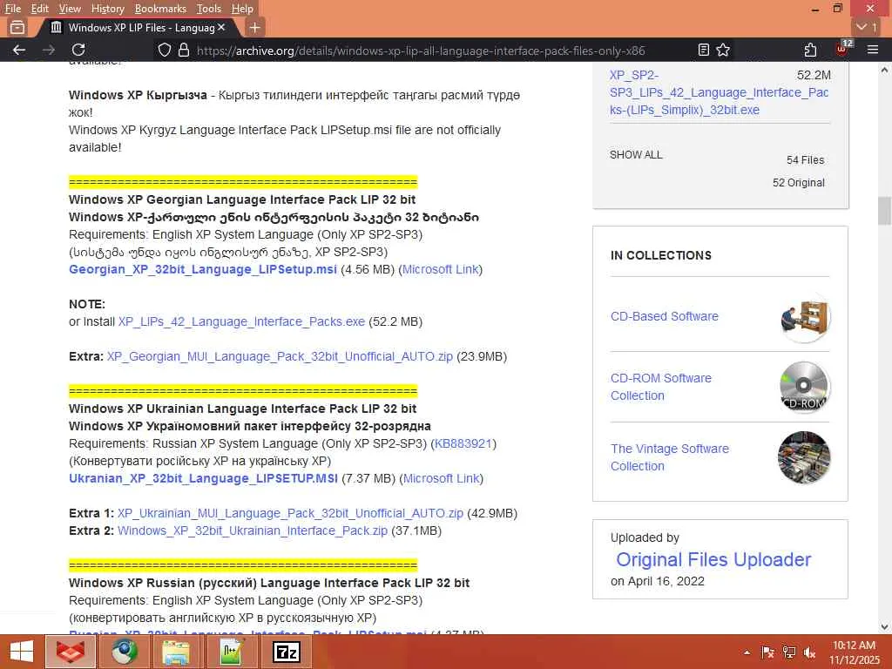The height and width of the screenshot is (669, 892).
Task: Click SHOW ALL files
Action: (635, 155)
